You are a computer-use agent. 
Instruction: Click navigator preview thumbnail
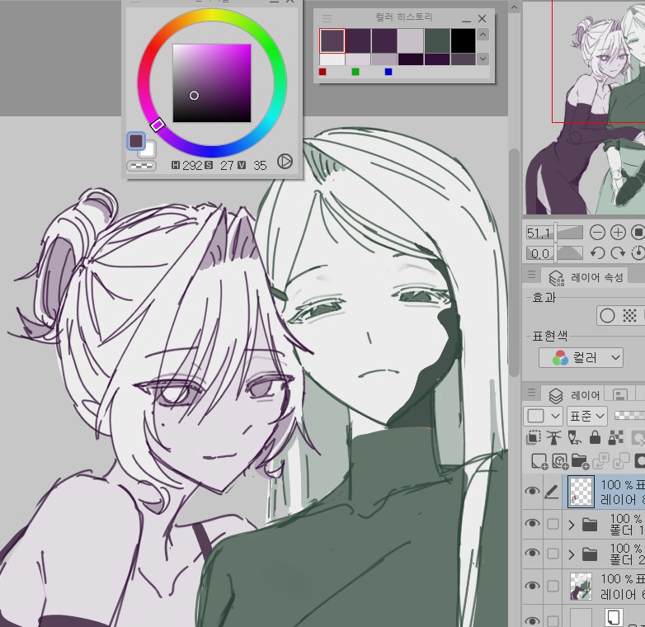(x=585, y=108)
